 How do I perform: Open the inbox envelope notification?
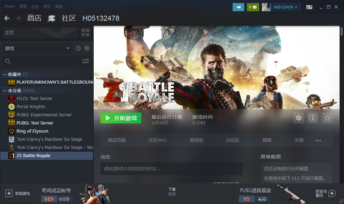click(x=253, y=7)
